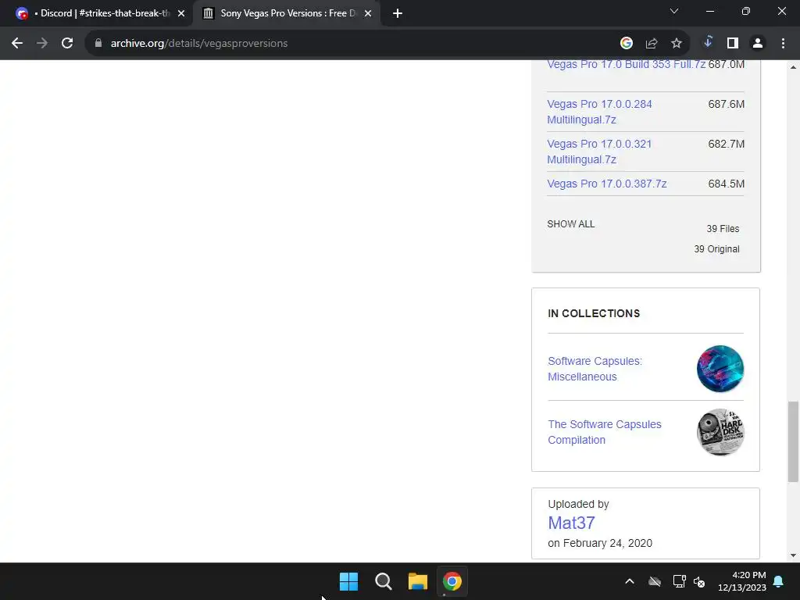Click the Software Capsules Miscellaneous thumbnail

pos(720,369)
